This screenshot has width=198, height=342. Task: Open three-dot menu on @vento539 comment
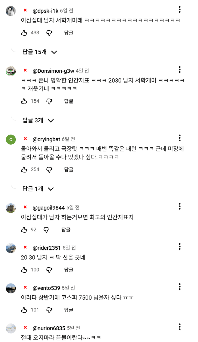179,287
